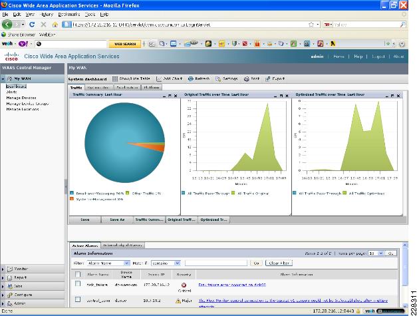
Task: Select Alerts in the sidebar
Action: tap(12, 92)
